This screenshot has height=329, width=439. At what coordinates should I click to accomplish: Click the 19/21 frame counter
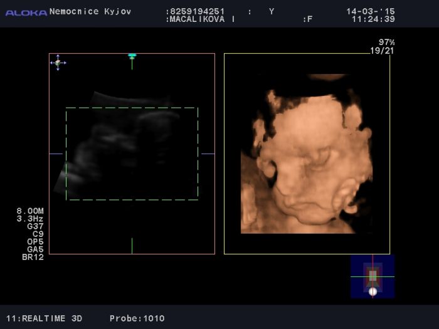click(x=382, y=51)
